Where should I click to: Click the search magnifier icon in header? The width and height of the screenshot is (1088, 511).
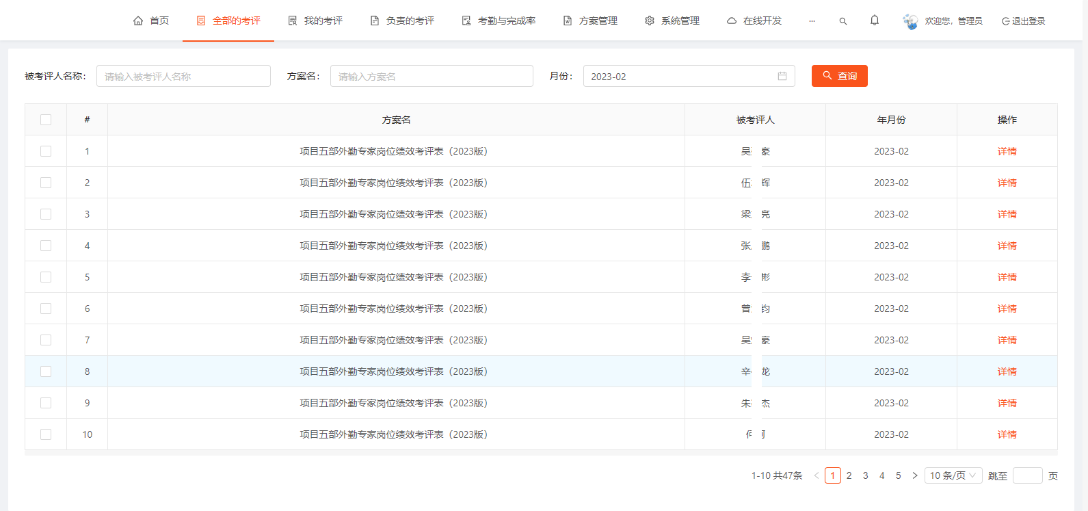[842, 21]
